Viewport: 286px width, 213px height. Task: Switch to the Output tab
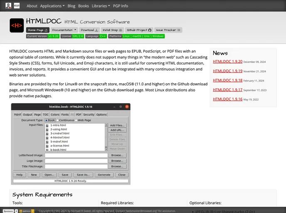tap(27, 115)
